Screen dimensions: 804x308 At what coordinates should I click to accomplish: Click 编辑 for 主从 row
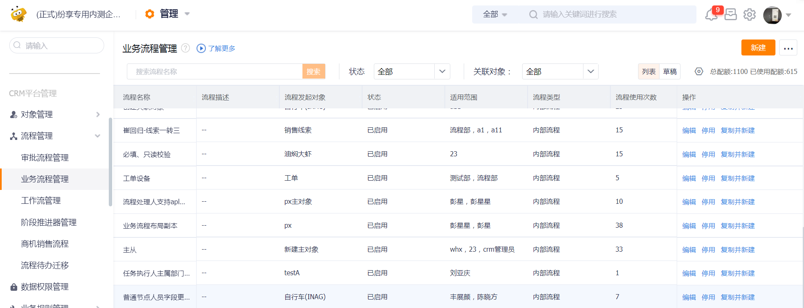[x=689, y=250]
